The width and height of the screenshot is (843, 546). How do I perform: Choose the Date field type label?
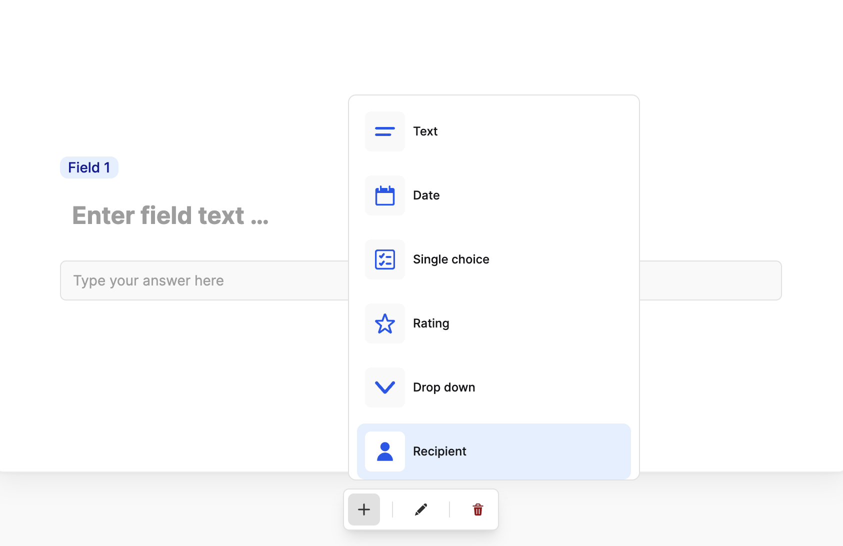(x=426, y=195)
